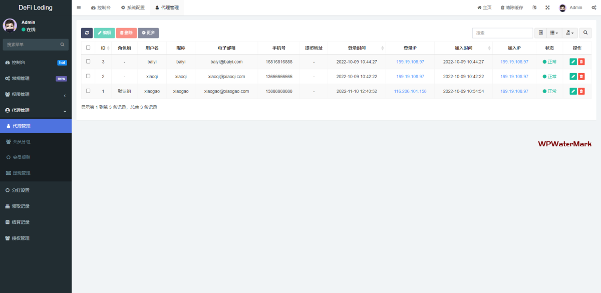
Task: Open the export data dropdown
Action: (x=570, y=33)
